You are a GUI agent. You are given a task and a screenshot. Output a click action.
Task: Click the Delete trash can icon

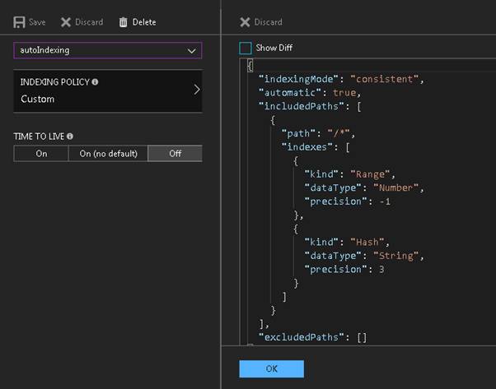pos(123,22)
